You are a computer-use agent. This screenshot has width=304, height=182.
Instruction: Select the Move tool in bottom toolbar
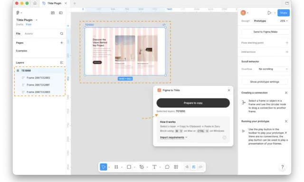(104, 167)
